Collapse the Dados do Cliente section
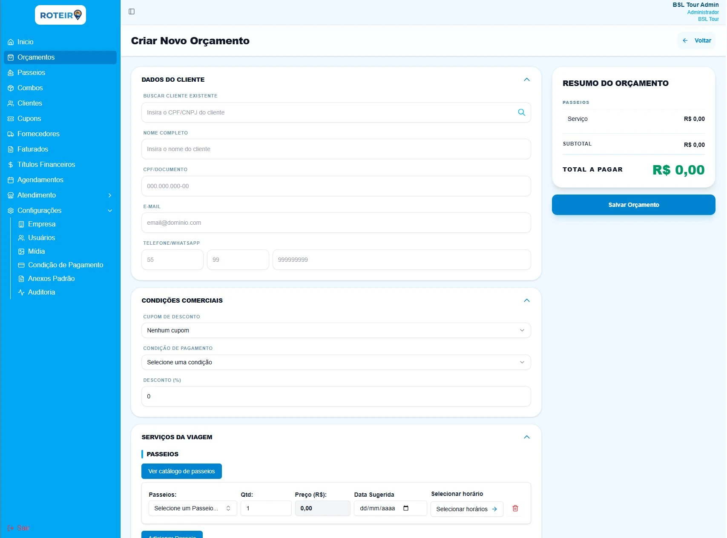 526,80
